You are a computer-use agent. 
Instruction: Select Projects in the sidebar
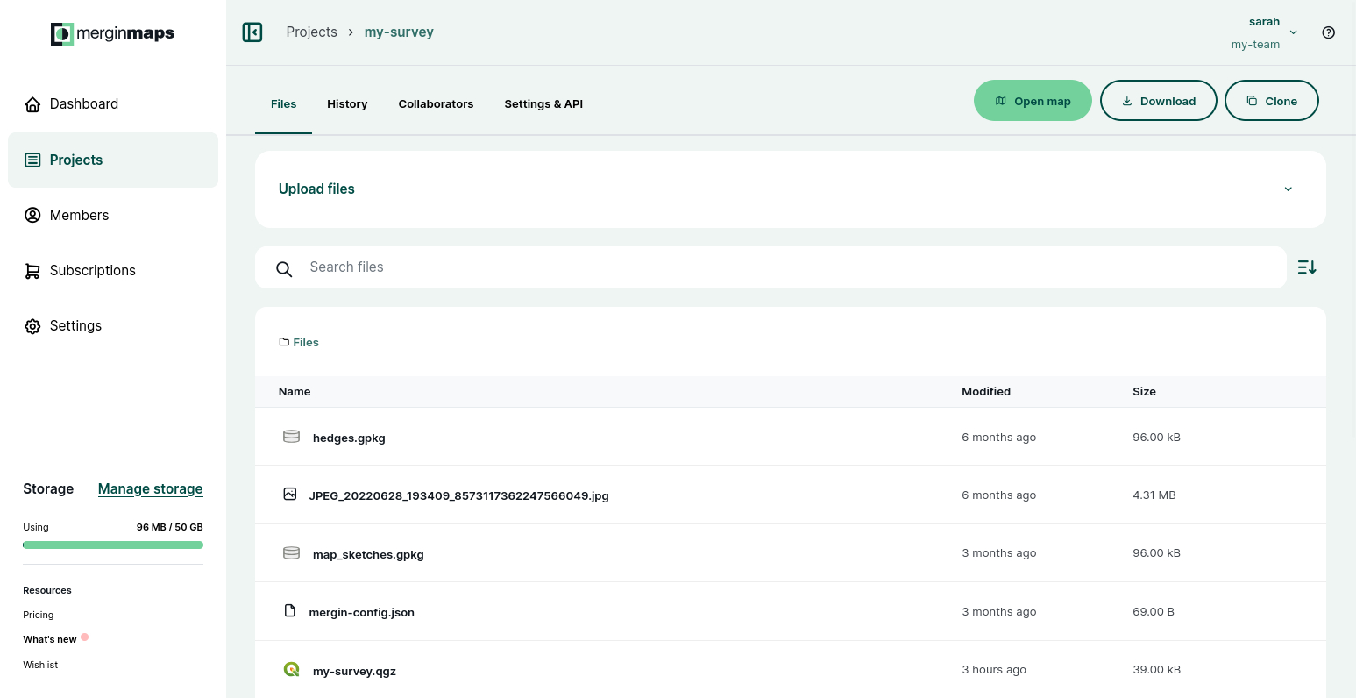pos(113,160)
